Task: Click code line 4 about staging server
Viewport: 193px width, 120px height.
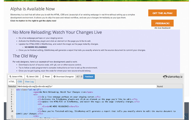Action: pos(69,97)
